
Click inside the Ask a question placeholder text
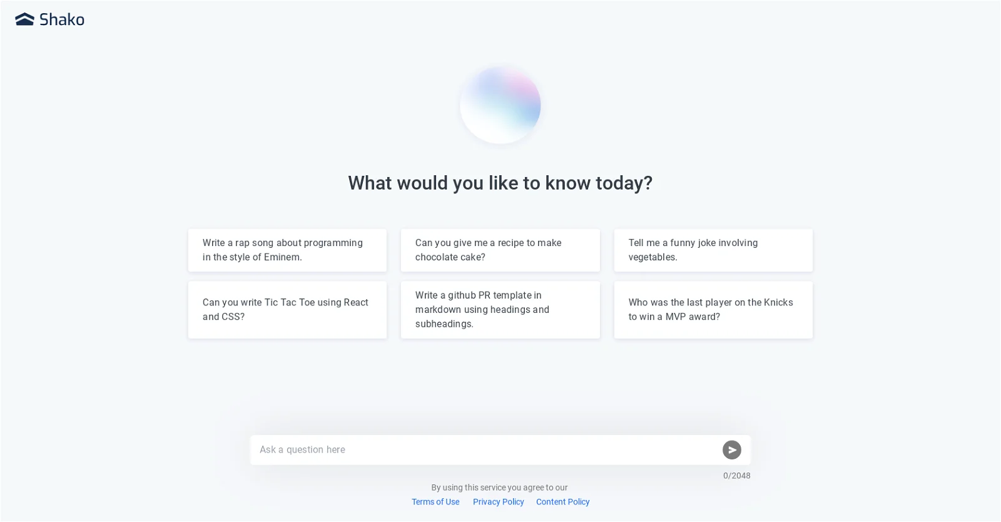coord(303,449)
